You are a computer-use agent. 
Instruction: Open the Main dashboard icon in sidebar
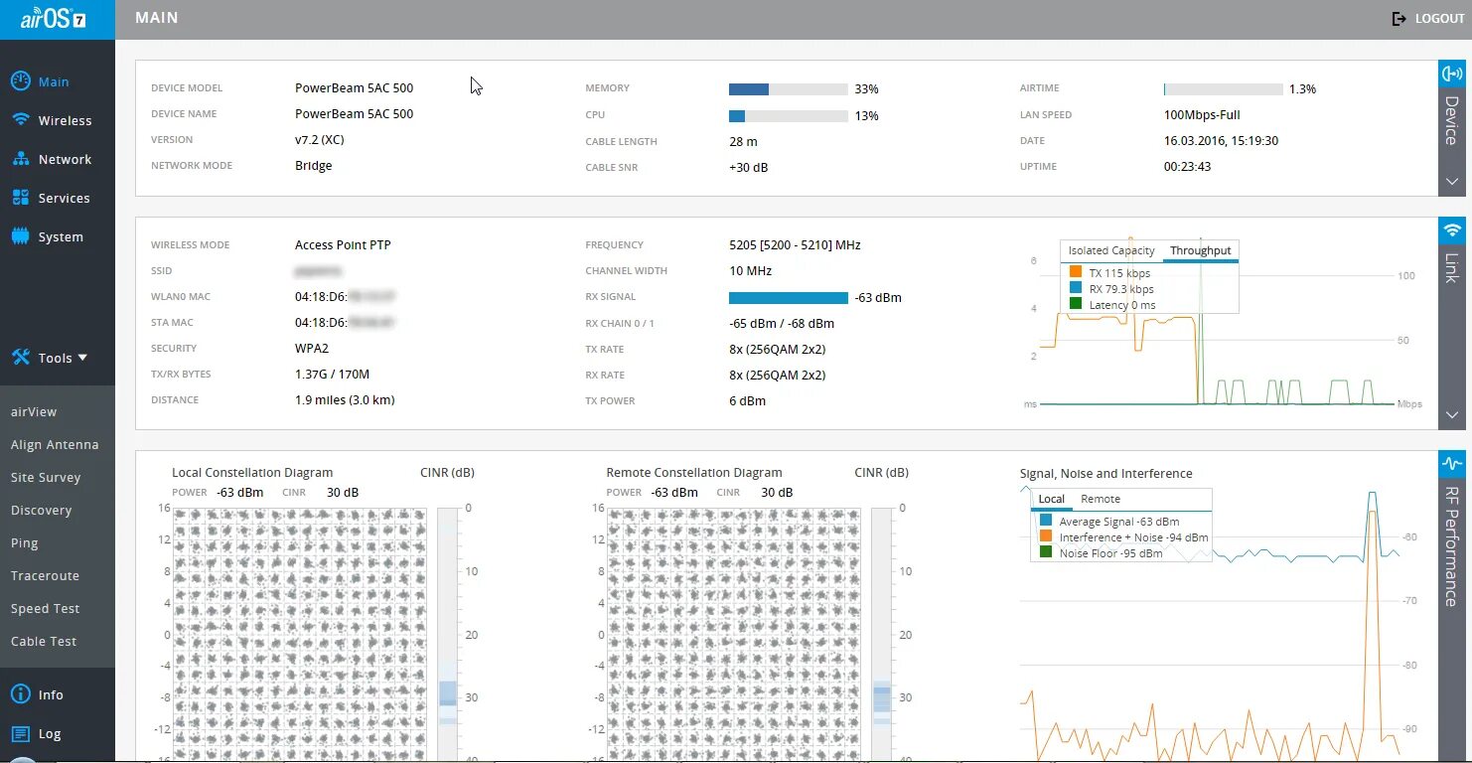coord(20,81)
